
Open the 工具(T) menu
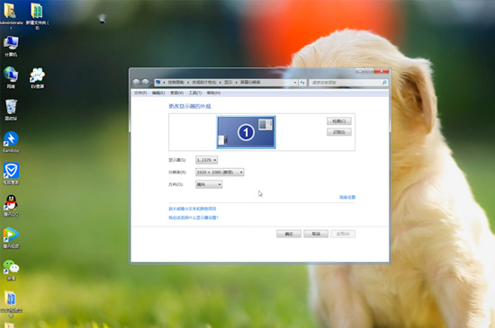[195, 93]
